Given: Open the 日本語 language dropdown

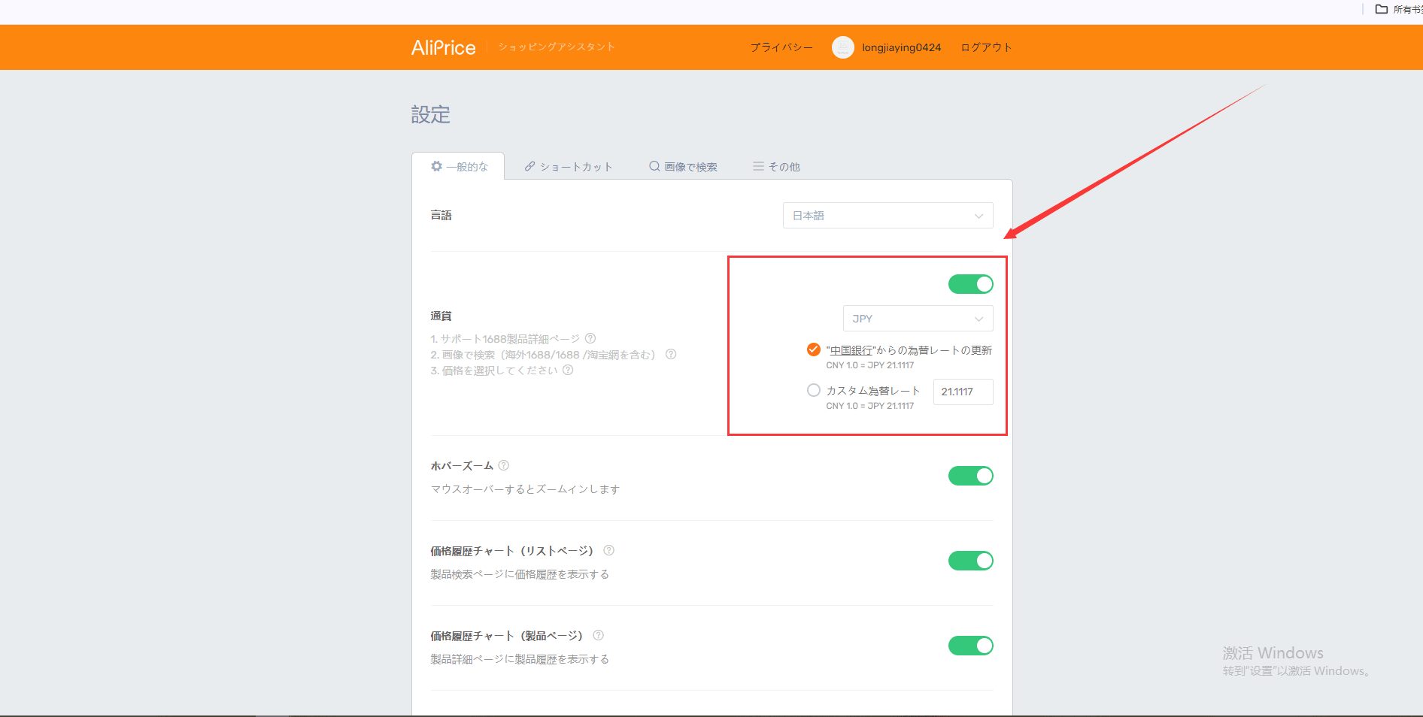Looking at the screenshot, I should (x=887, y=216).
